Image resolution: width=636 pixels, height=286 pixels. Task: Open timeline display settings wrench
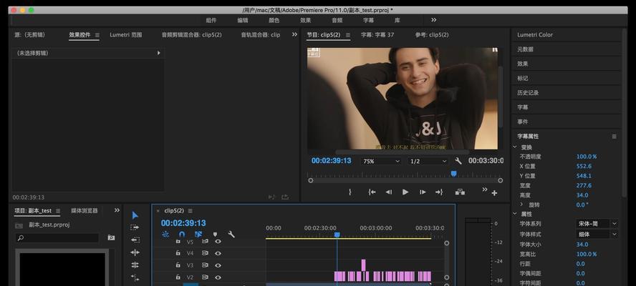231,234
